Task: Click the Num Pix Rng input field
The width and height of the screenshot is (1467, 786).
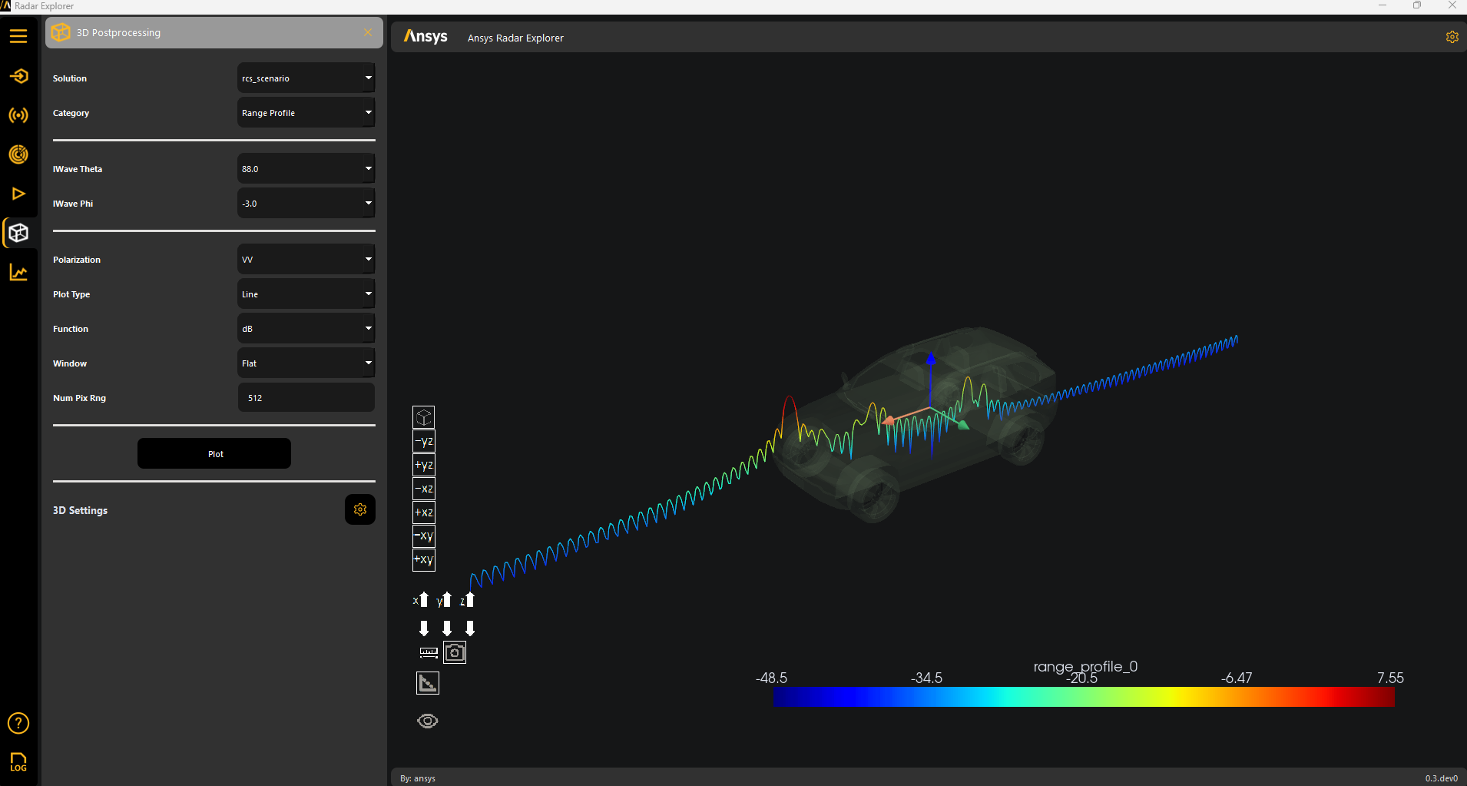Action: [306, 398]
